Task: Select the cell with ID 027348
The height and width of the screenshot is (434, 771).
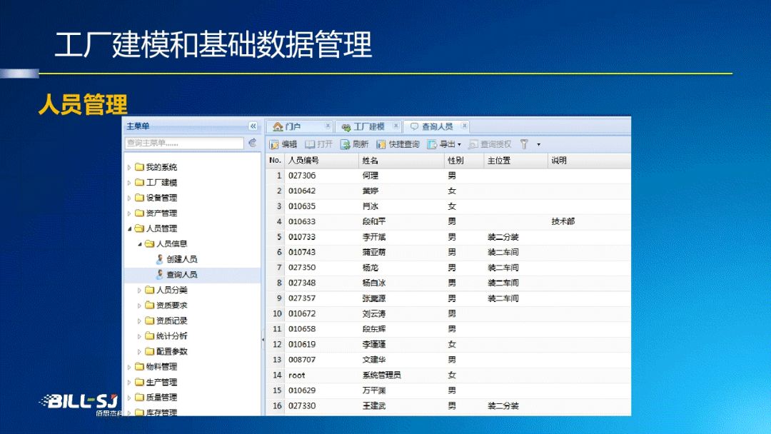Action: [x=302, y=283]
